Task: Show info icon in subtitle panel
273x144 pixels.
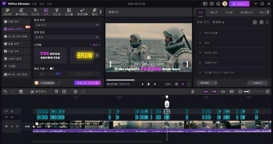Action: (267, 22)
